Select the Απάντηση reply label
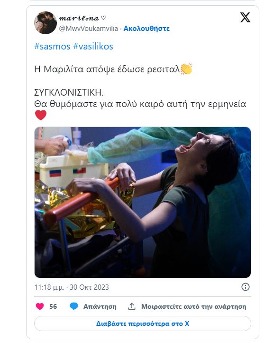The height and width of the screenshot is (343, 265). click(x=100, y=306)
